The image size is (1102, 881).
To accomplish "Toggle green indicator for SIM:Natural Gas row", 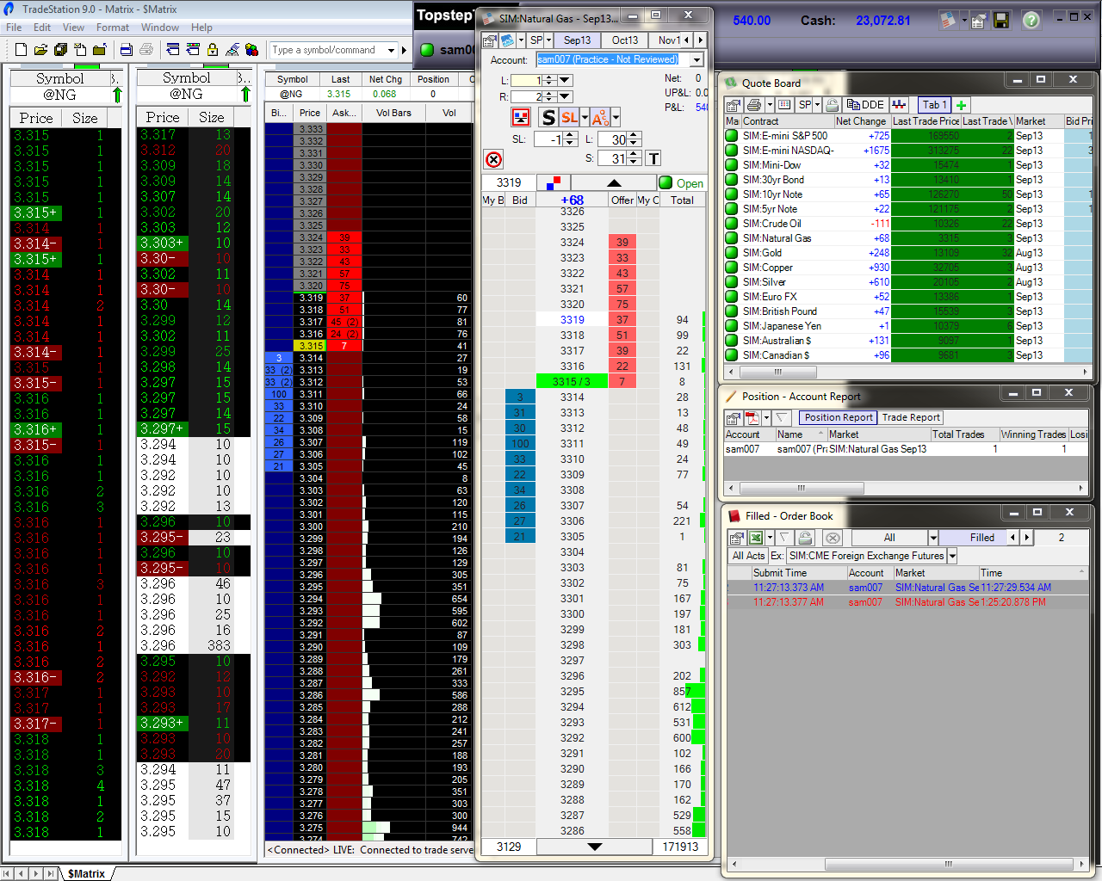I will [x=732, y=237].
